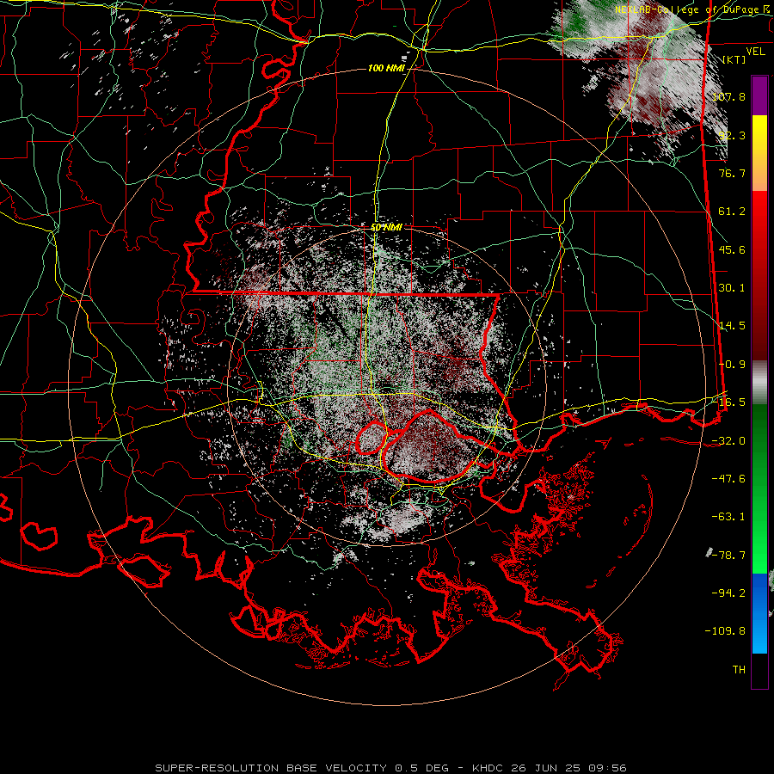The width and height of the screenshot is (774, 774).
Task: Click the 61.2 value on velocity scale
Action: coord(732,212)
